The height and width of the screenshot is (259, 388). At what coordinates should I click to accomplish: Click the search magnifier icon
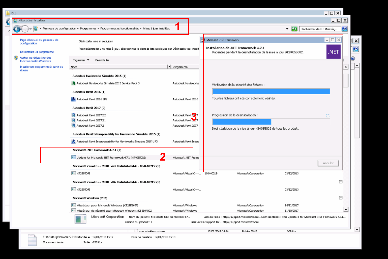click(x=344, y=29)
